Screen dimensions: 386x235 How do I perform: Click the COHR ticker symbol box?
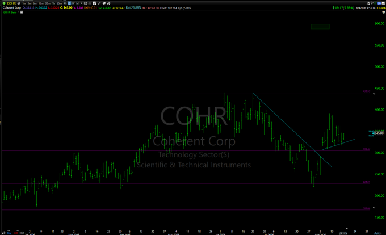click(x=11, y=3)
